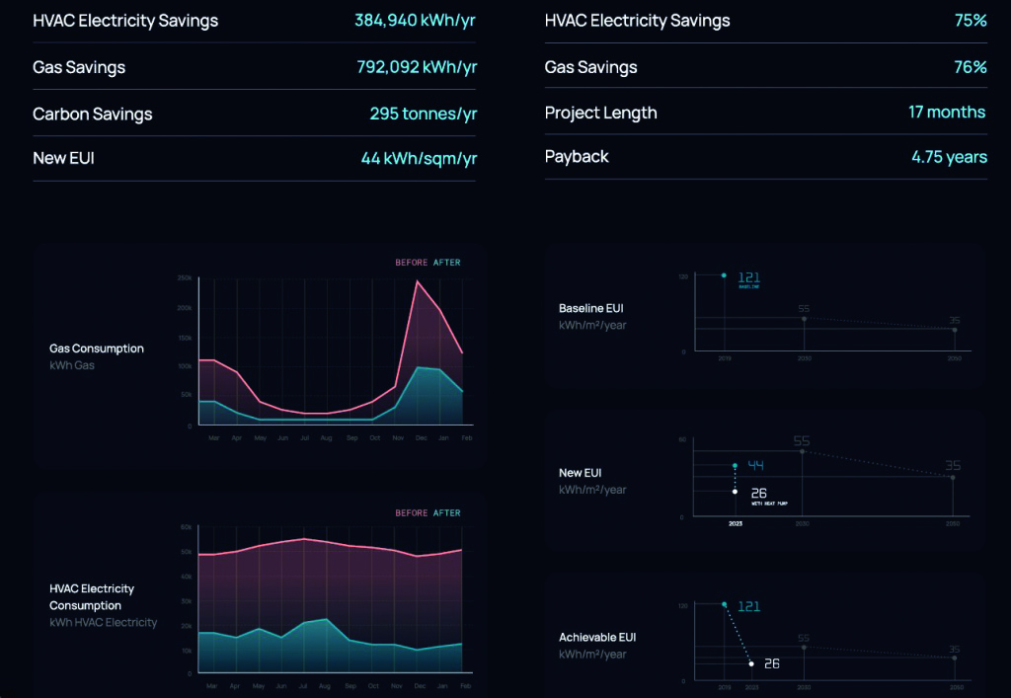This screenshot has width=1011, height=698.
Task: Select the teal 44 data point in New EUI chart
Action: [735, 465]
